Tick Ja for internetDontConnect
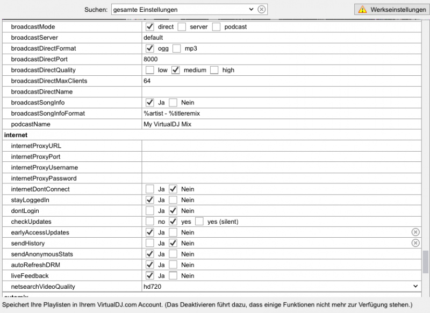 149,189
